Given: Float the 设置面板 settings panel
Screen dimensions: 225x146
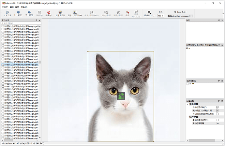Looking at the screenshot, I should (x=219, y=101).
